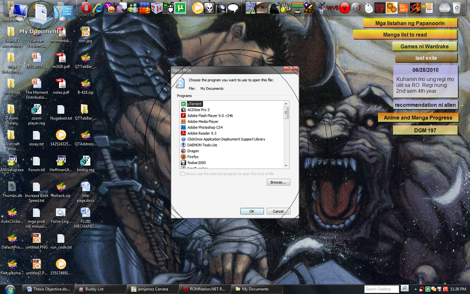Switch to Thesis Objective taskbar window
The width and height of the screenshot is (470, 294).
(x=48, y=289)
